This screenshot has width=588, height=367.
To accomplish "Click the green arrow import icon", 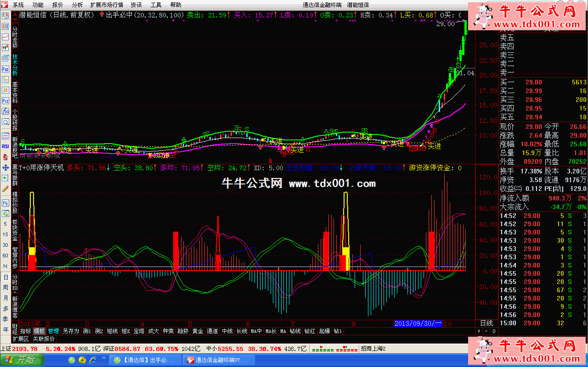I will 6,178.
